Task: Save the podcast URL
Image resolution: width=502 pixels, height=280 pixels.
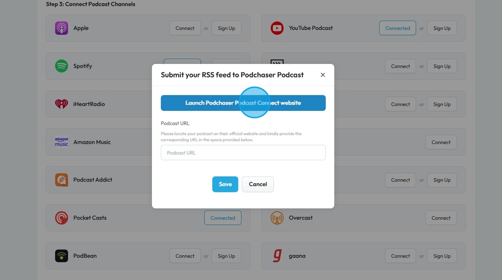Action: (x=225, y=184)
